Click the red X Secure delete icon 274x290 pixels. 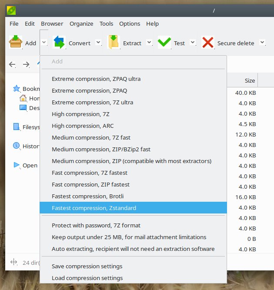(208, 42)
